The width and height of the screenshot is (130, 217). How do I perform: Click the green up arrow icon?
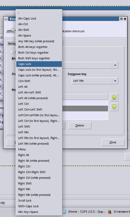(114, 97)
